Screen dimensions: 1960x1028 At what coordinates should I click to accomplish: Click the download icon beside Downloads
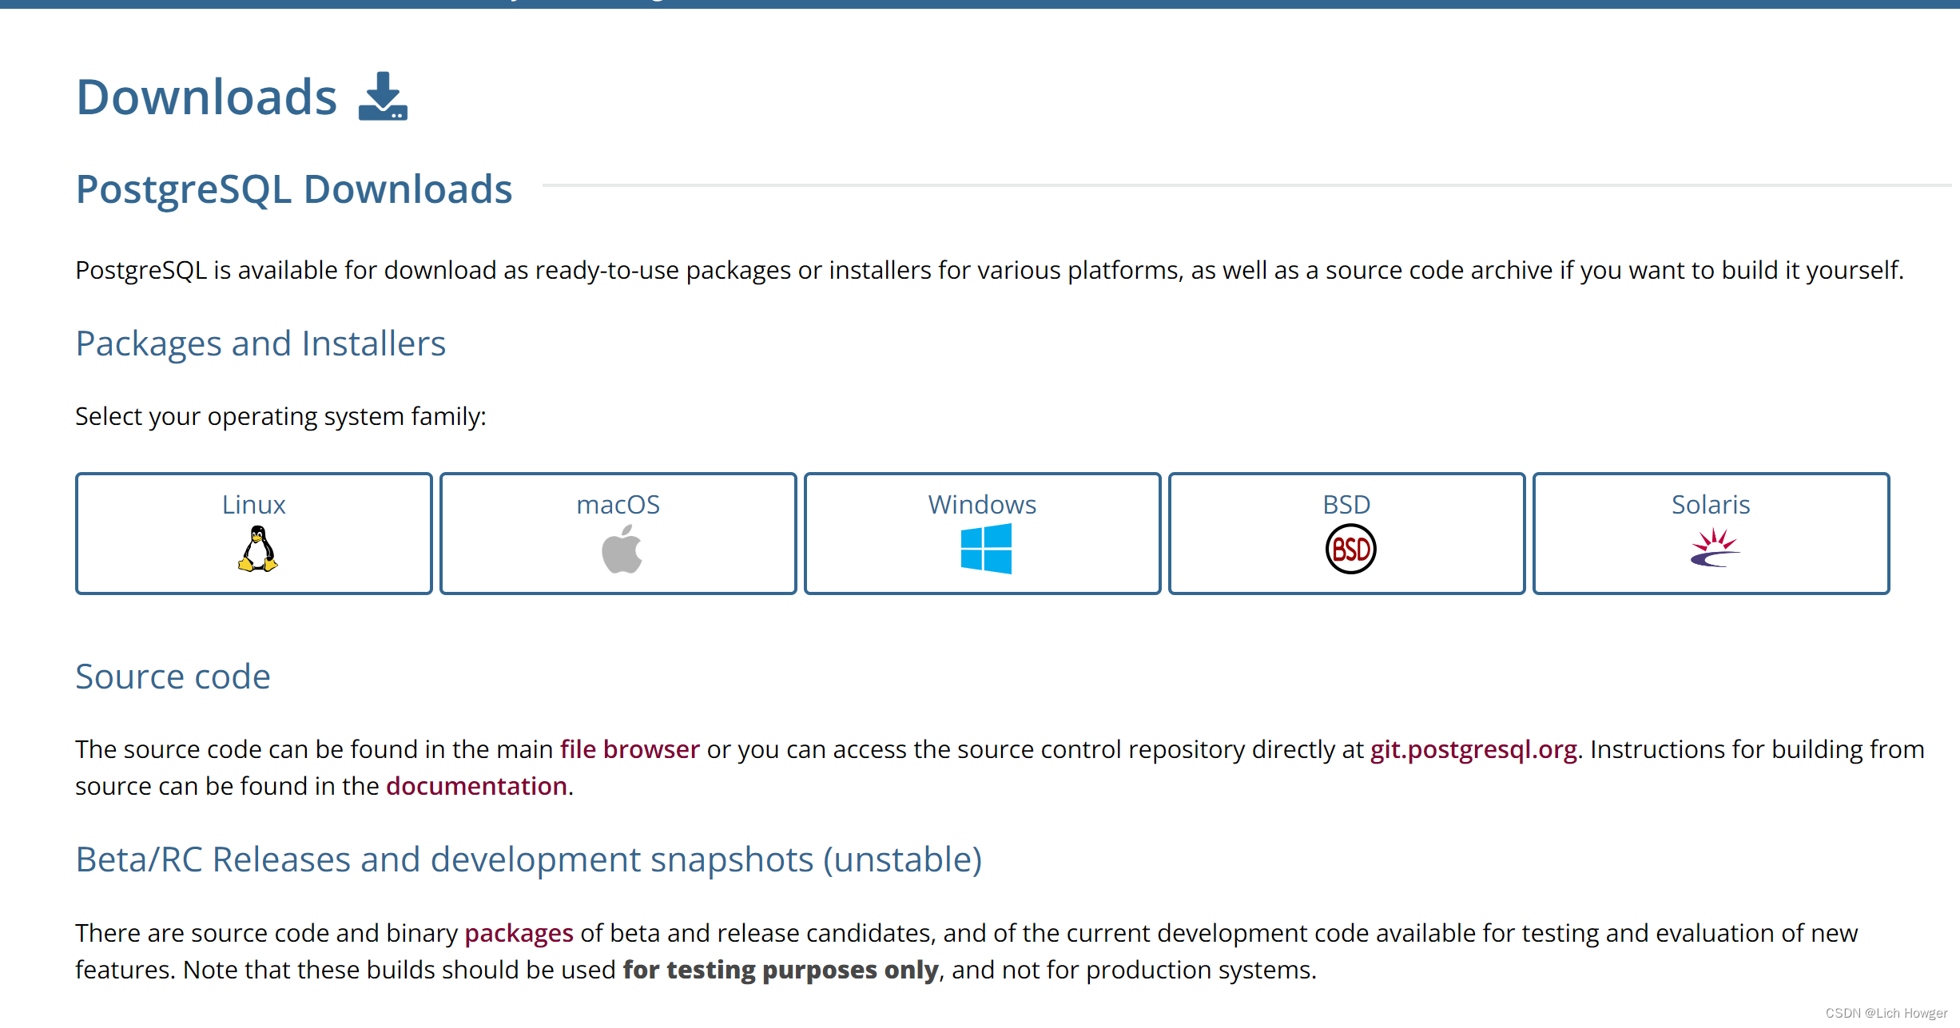coord(383,97)
